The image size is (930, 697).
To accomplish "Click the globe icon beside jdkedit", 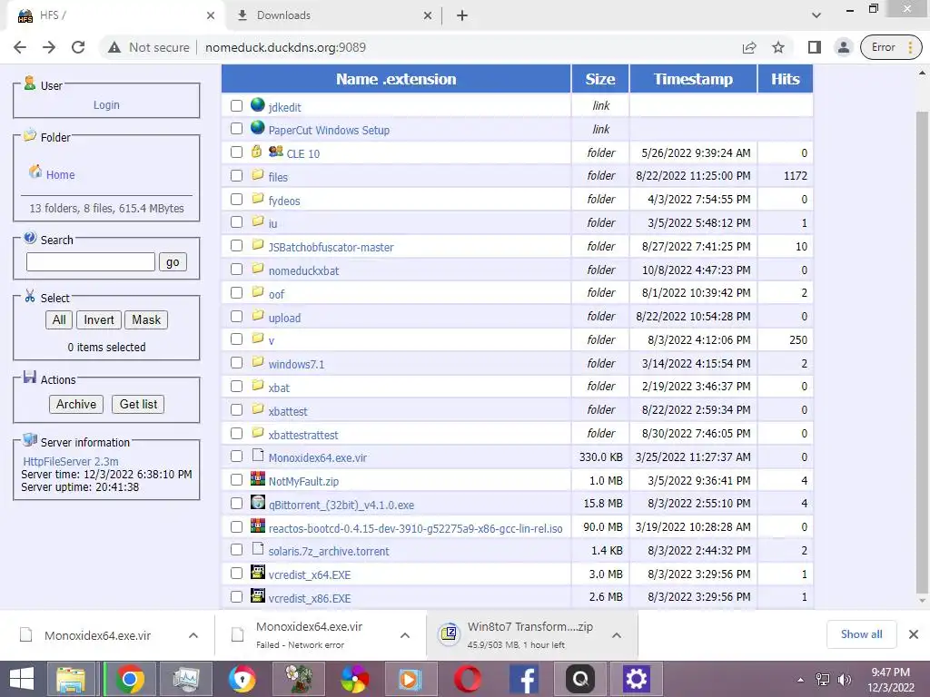I will coord(257,105).
